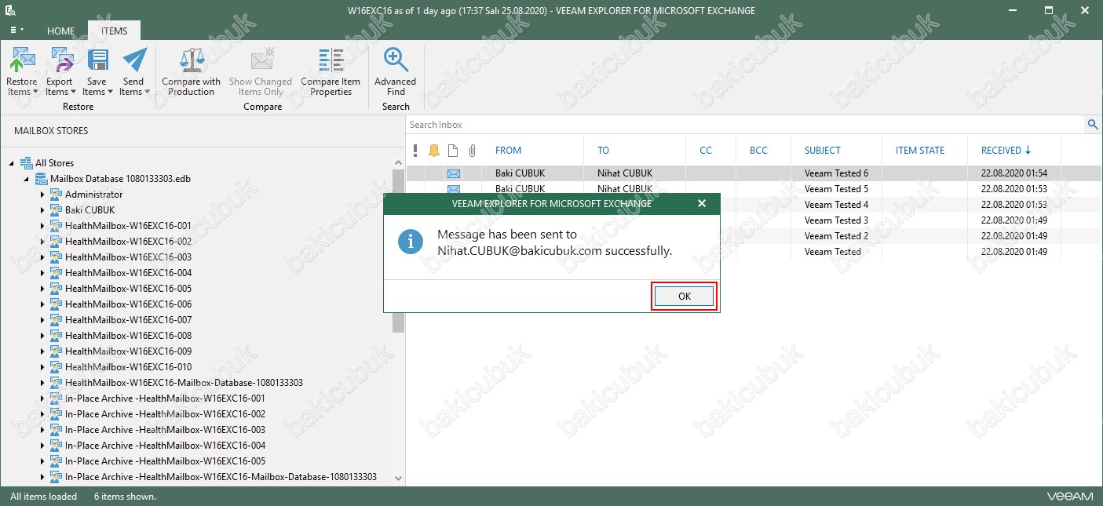Click the All Stores icon in the tree
The height and width of the screenshot is (506, 1103).
click(x=26, y=163)
